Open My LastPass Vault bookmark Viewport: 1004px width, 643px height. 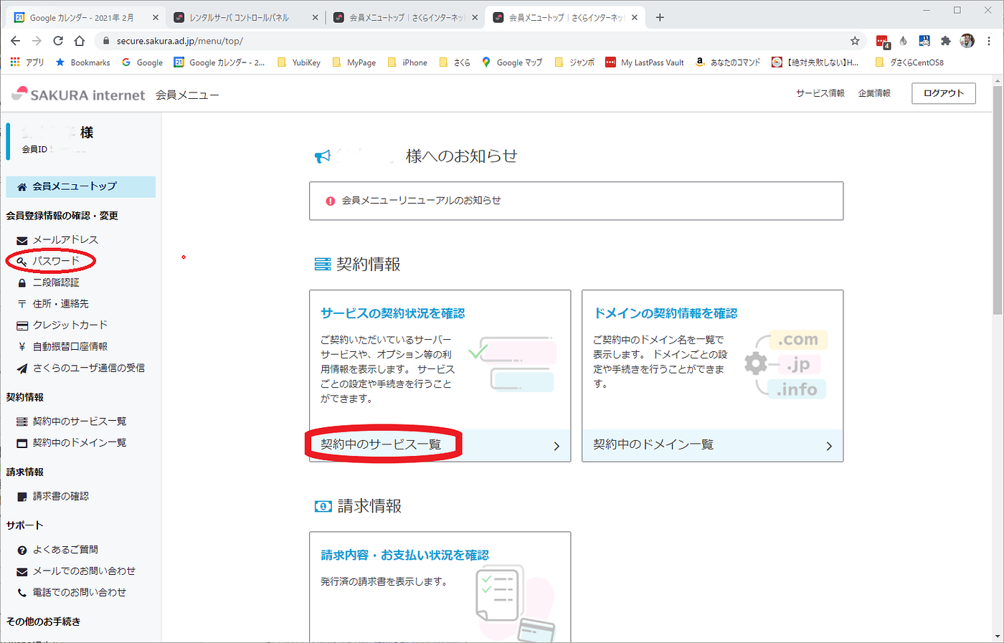click(645, 62)
